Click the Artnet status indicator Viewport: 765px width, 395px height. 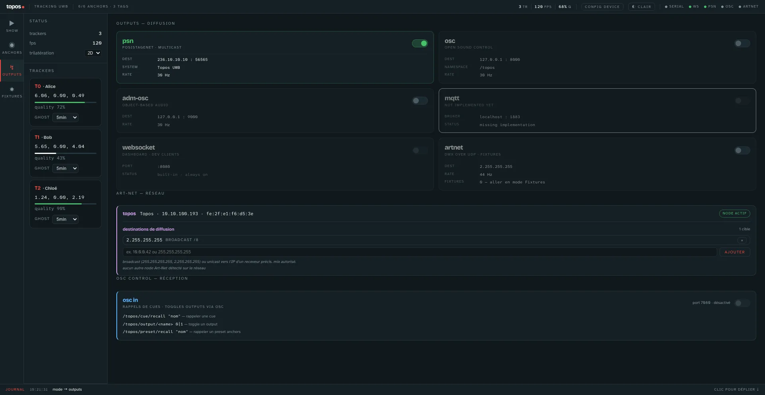pyautogui.click(x=749, y=7)
